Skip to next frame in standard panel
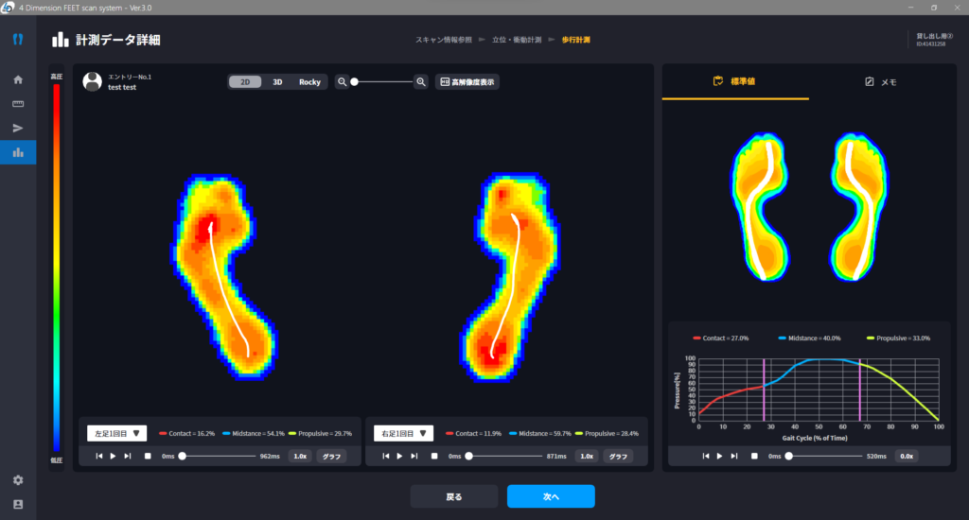 click(735, 456)
